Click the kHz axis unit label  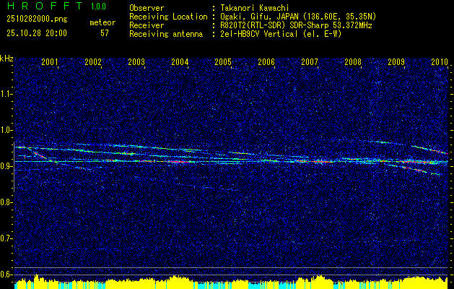click(x=6, y=59)
